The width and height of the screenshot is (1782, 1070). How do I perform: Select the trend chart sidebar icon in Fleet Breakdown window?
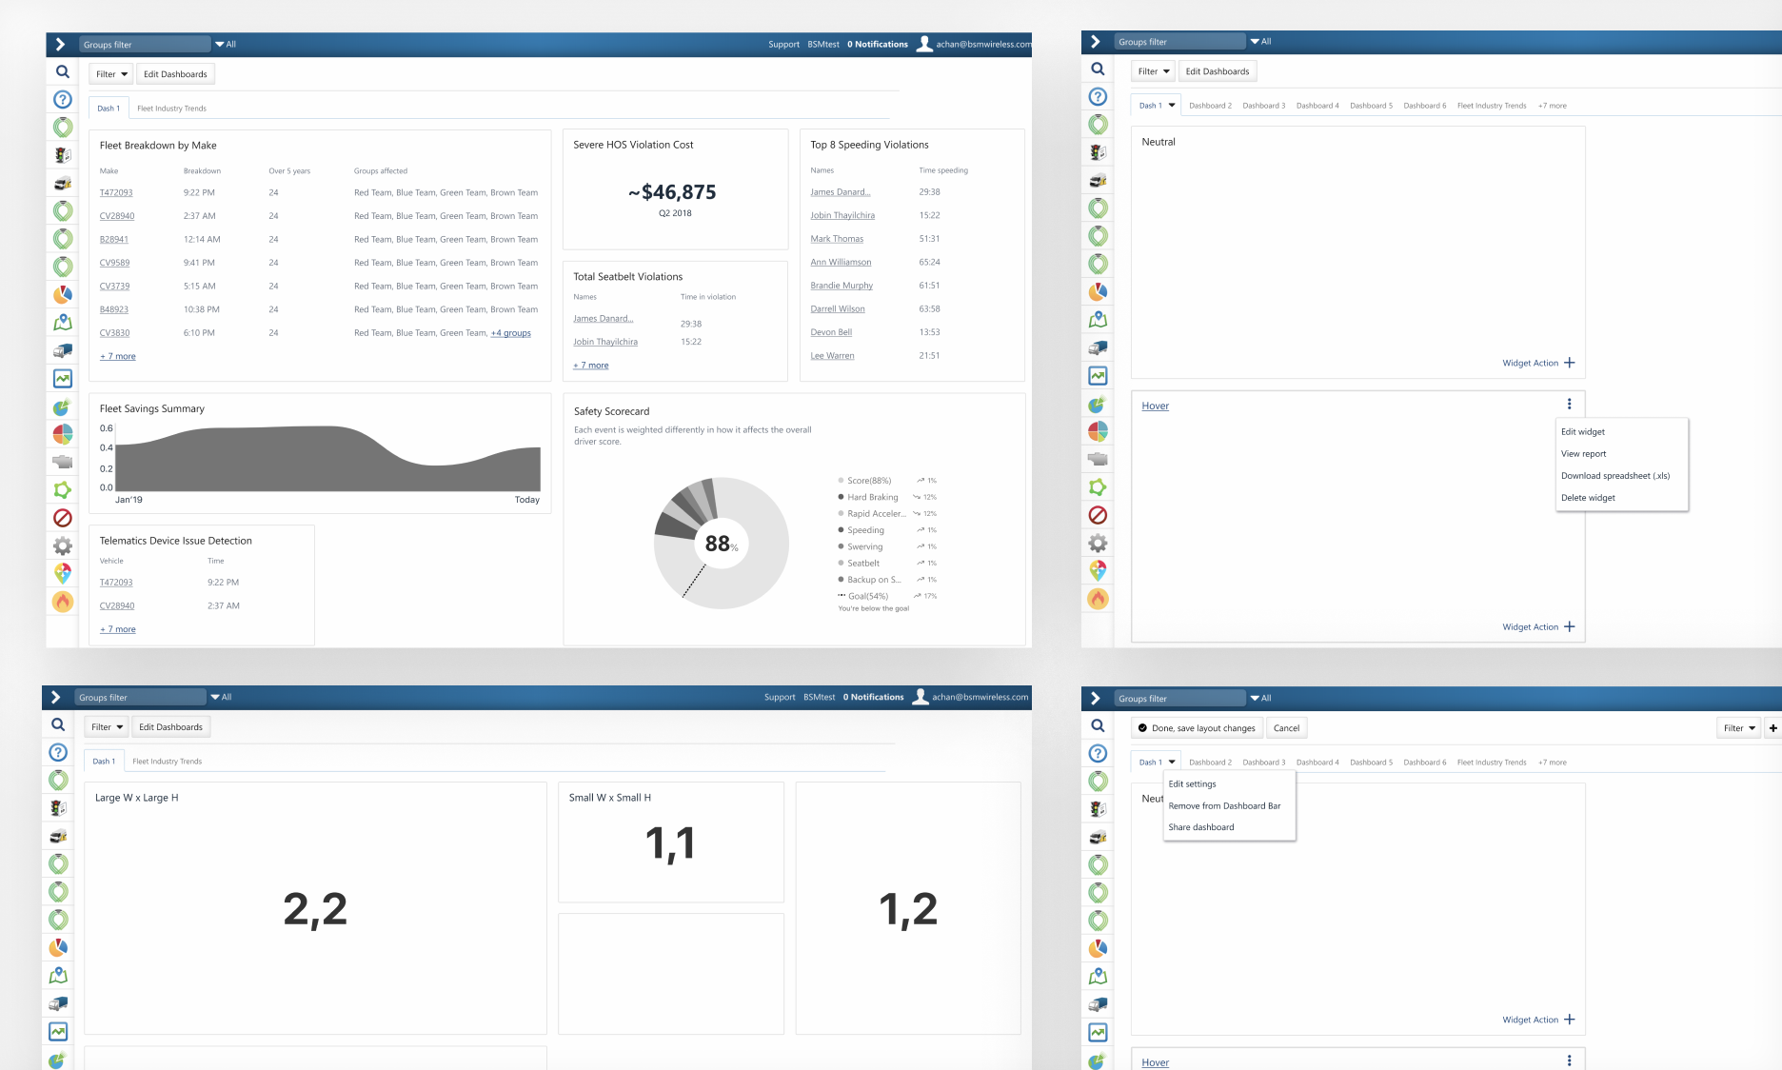[x=62, y=378]
